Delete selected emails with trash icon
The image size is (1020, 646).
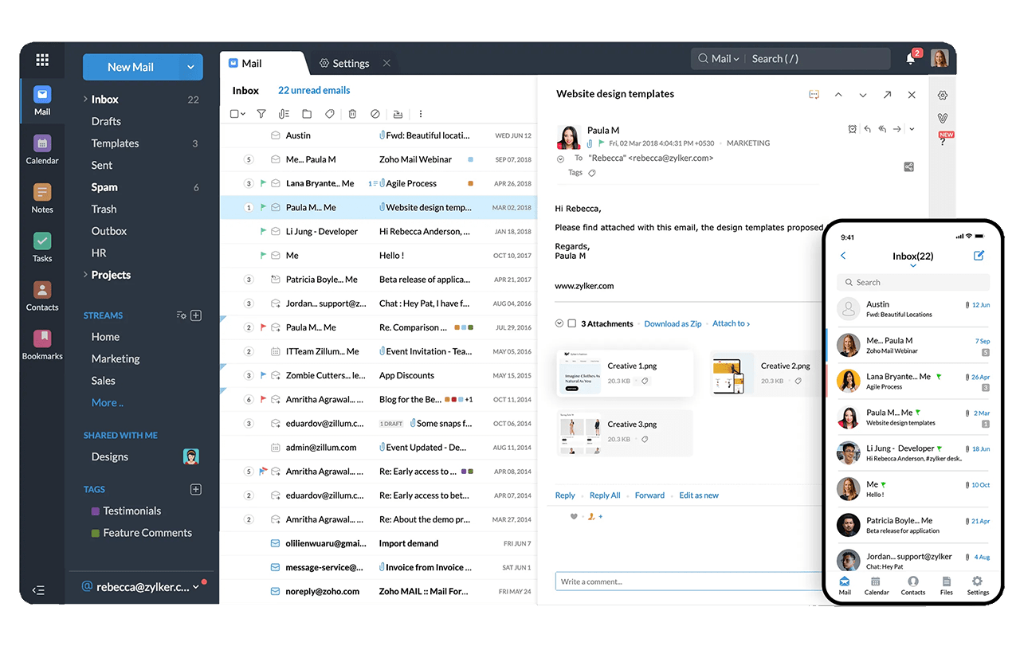point(352,114)
